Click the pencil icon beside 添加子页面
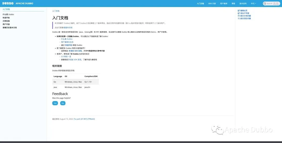The height and width of the screenshot is (143, 282). [x=239, y=13]
